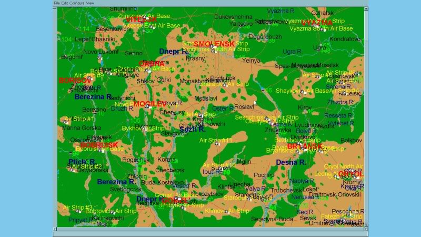Select the Shatalovo Air Strip icon
421x237 pixels.
pos(225,85)
